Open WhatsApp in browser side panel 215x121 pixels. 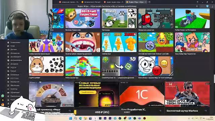3,96
